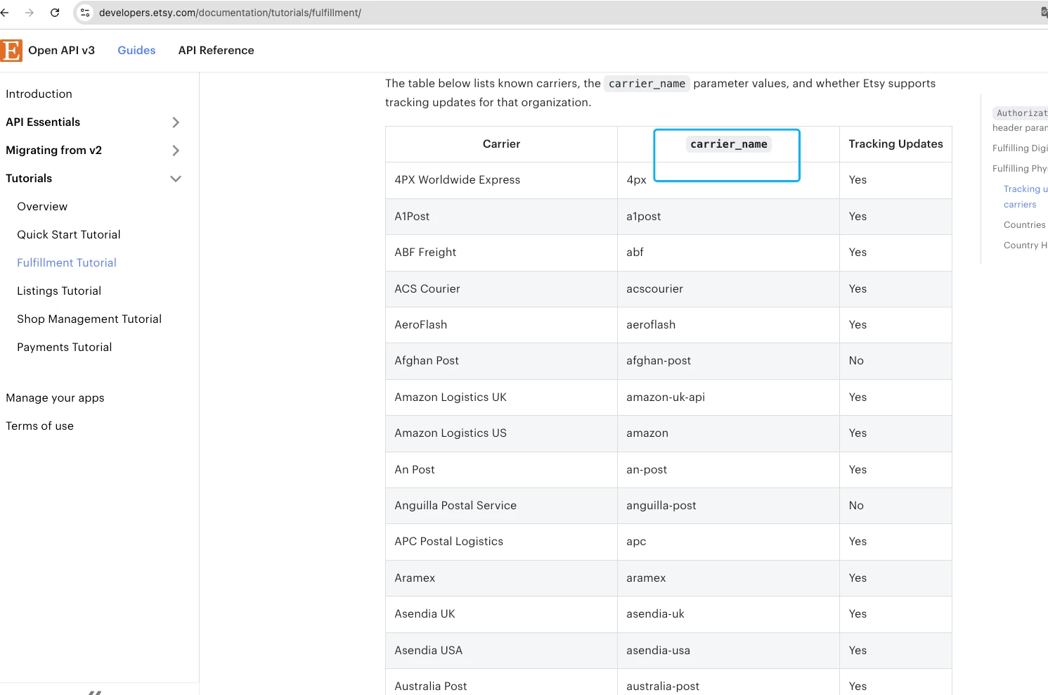Open the Shop Management Tutorial
The height and width of the screenshot is (695, 1048).
click(89, 319)
